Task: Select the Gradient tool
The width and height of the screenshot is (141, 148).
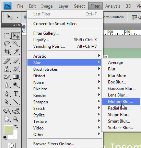Action: click(16, 77)
